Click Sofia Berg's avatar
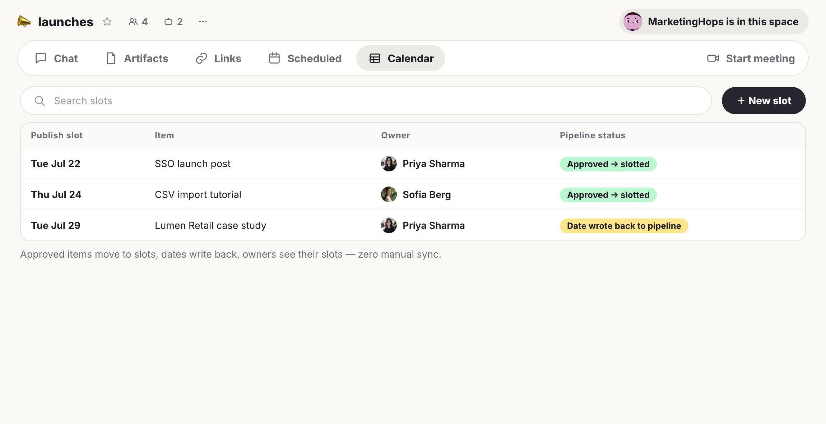 point(389,194)
